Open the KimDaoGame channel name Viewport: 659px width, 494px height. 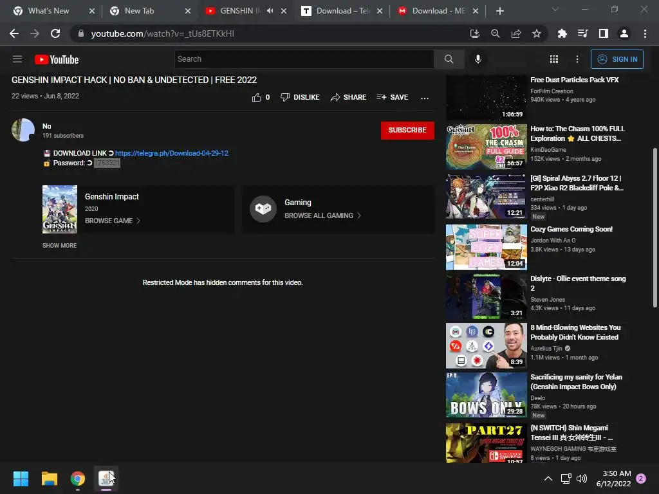click(548, 149)
